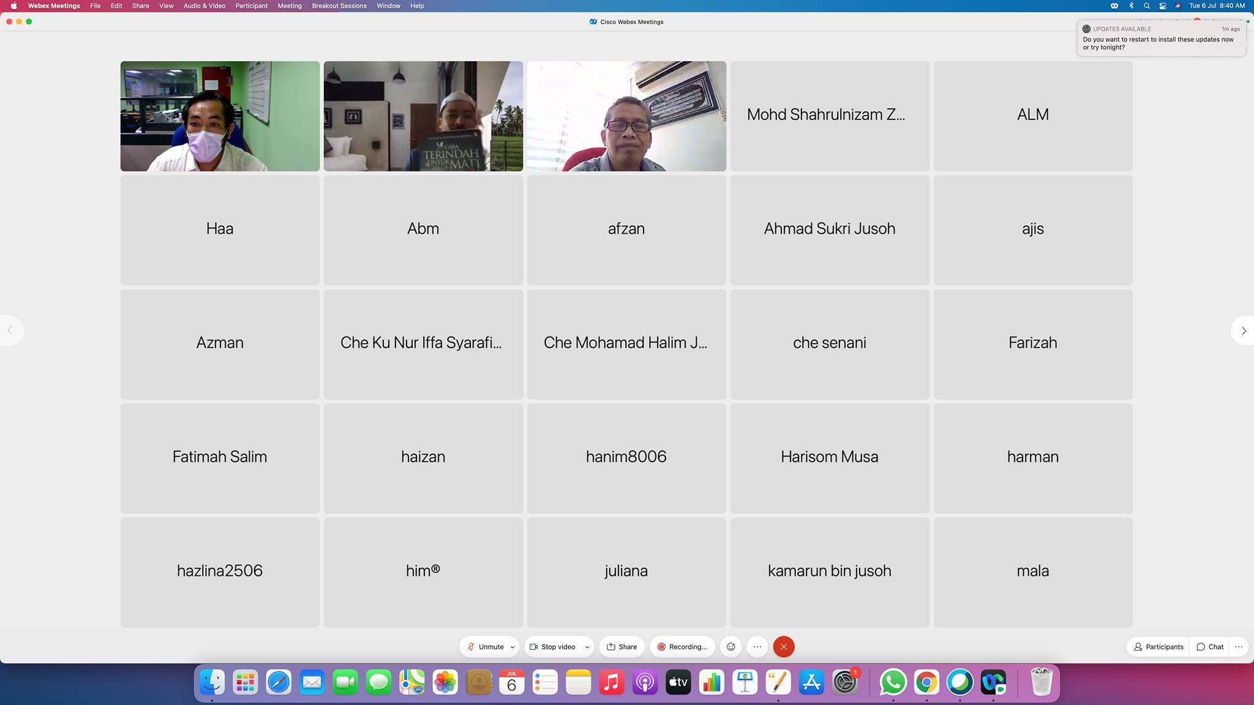
Task: Stop video camera
Action: click(x=553, y=647)
